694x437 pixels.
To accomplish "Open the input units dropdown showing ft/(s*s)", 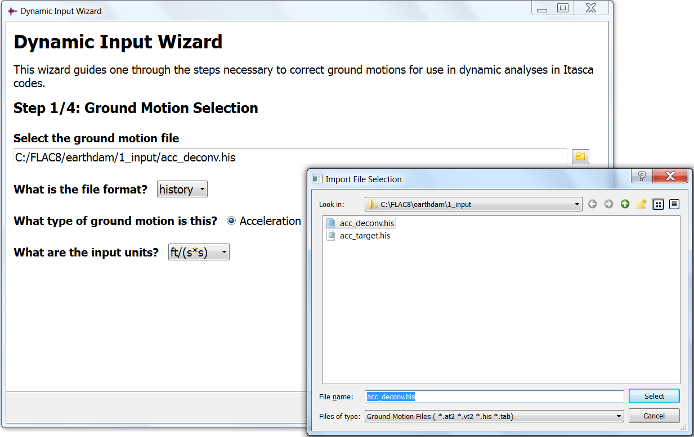I will coord(199,253).
